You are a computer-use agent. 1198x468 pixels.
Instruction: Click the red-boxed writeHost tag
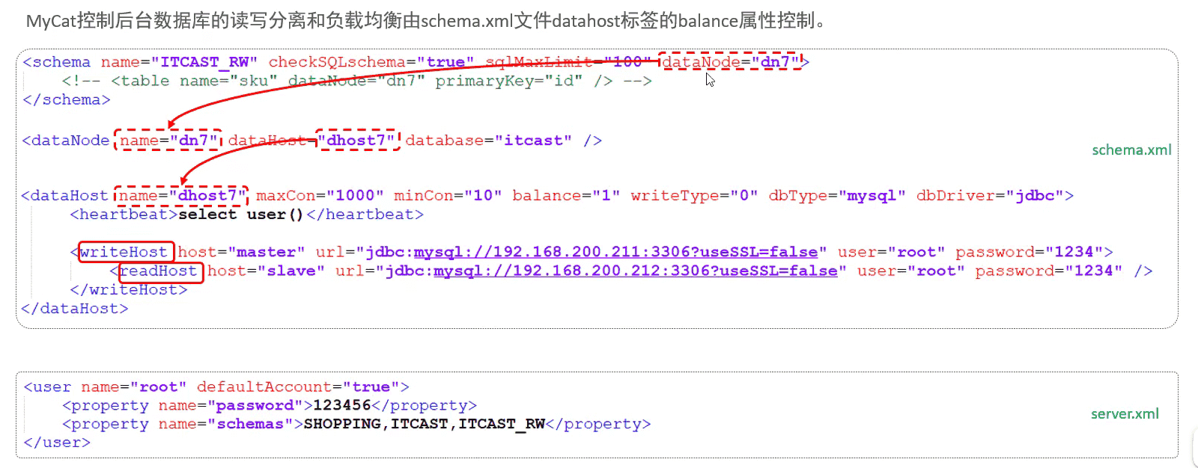[x=126, y=252]
